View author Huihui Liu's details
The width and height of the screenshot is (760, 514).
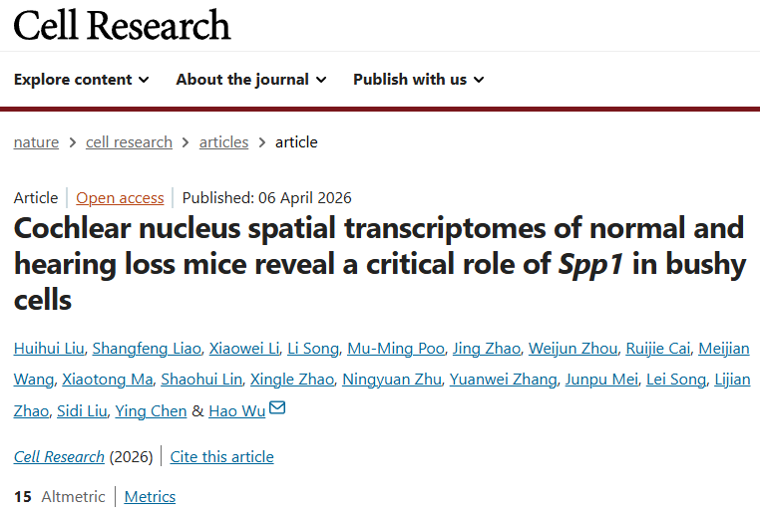pyautogui.click(x=49, y=348)
